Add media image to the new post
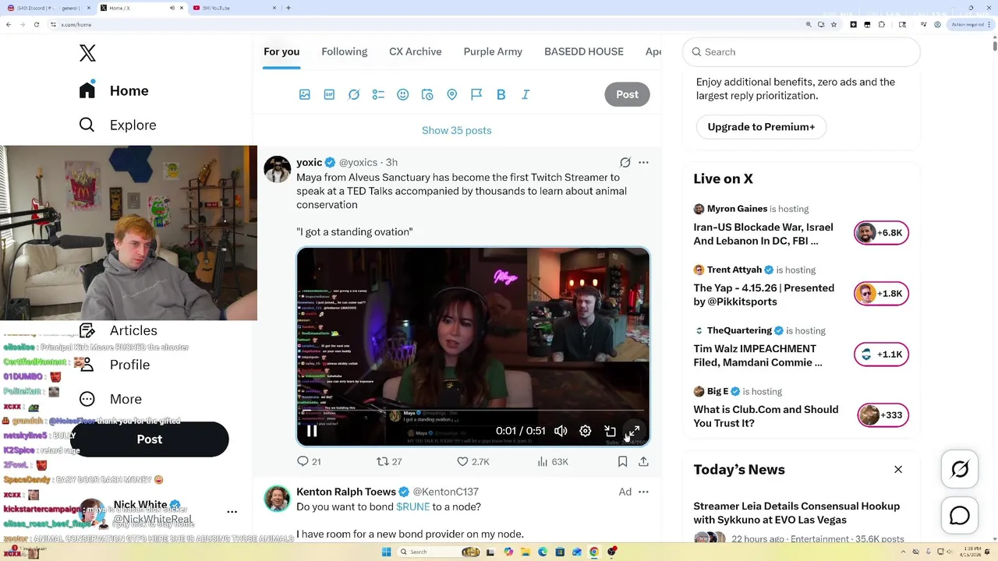This screenshot has height=561, width=998. 305,94
